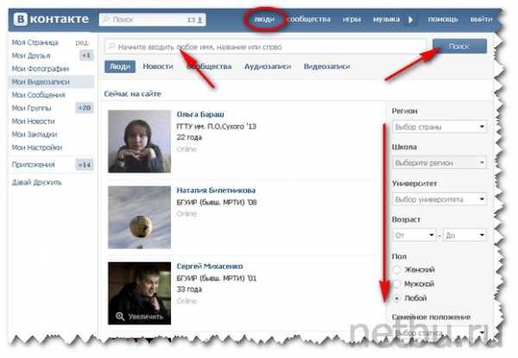The image size is (518, 358).
Task: Click the main name search input field
Action: [266, 47]
